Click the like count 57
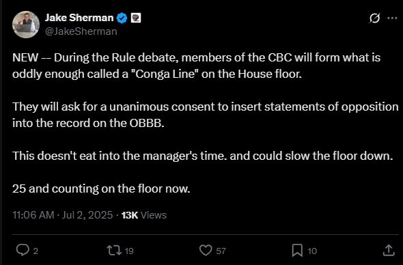The height and width of the screenshot is (265, 403). [221, 251]
